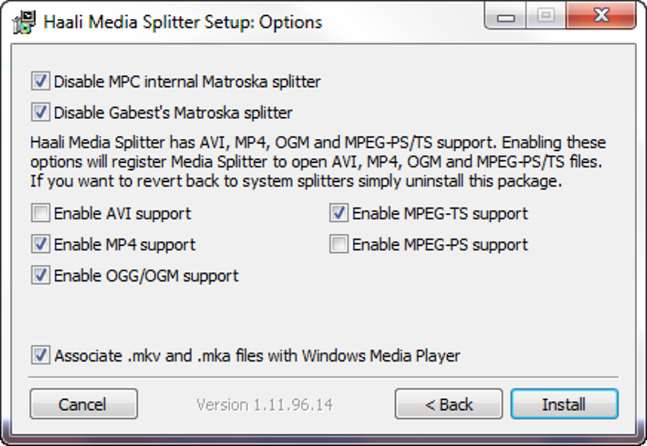Click the disabled maximize button
This screenshot has width=647, height=446.
(x=545, y=16)
